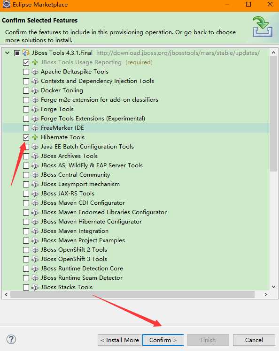Click the JBoss JAX-RS Tools feature icon
Viewport: 279px width, 351px height.
point(35,194)
